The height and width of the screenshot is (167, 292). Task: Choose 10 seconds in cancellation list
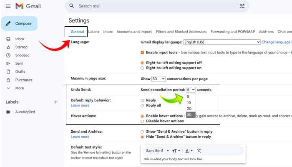click(191, 103)
